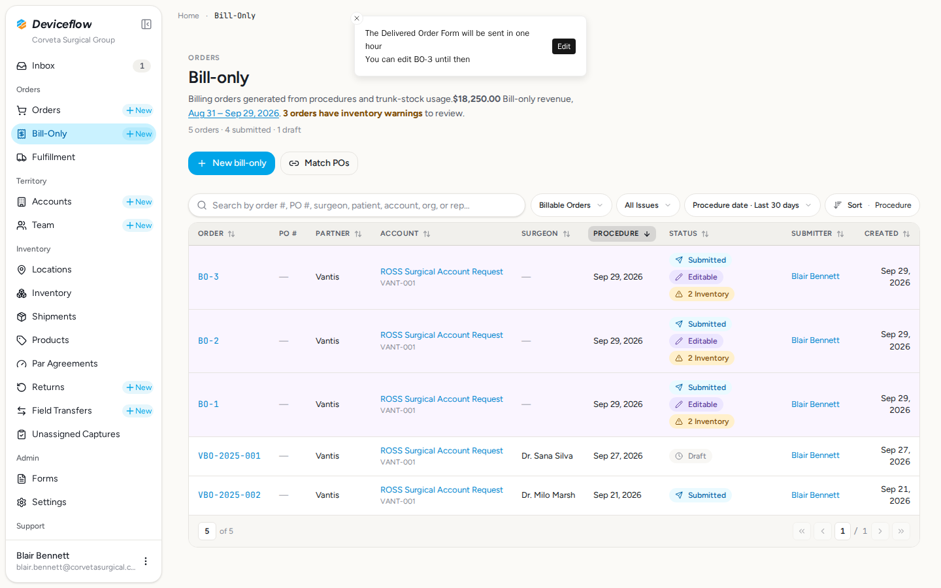The height and width of the screenshot is (588, 941).
Task: Click the Deviceflow logo icon
Action: (x=22, y=24)
